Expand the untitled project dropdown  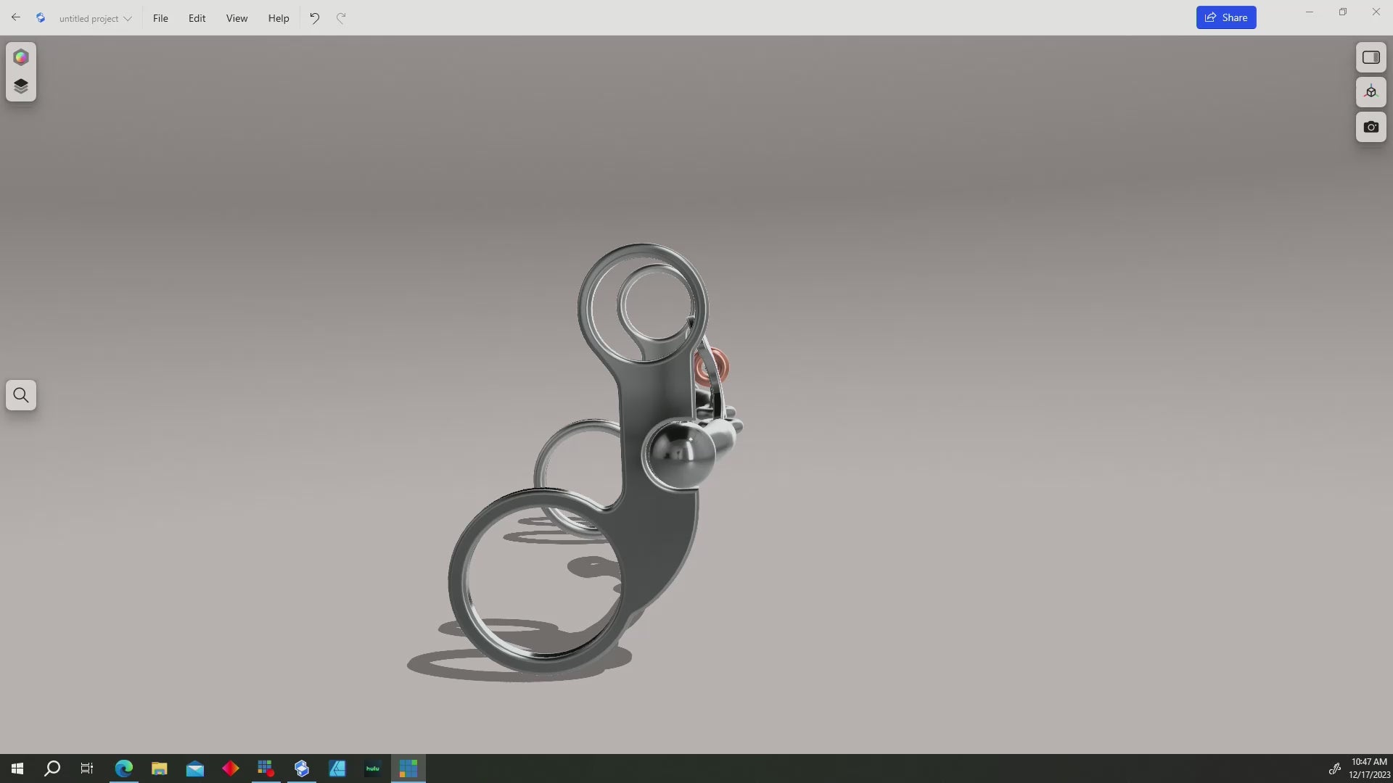pyautogui.click(x=95, y=18)
